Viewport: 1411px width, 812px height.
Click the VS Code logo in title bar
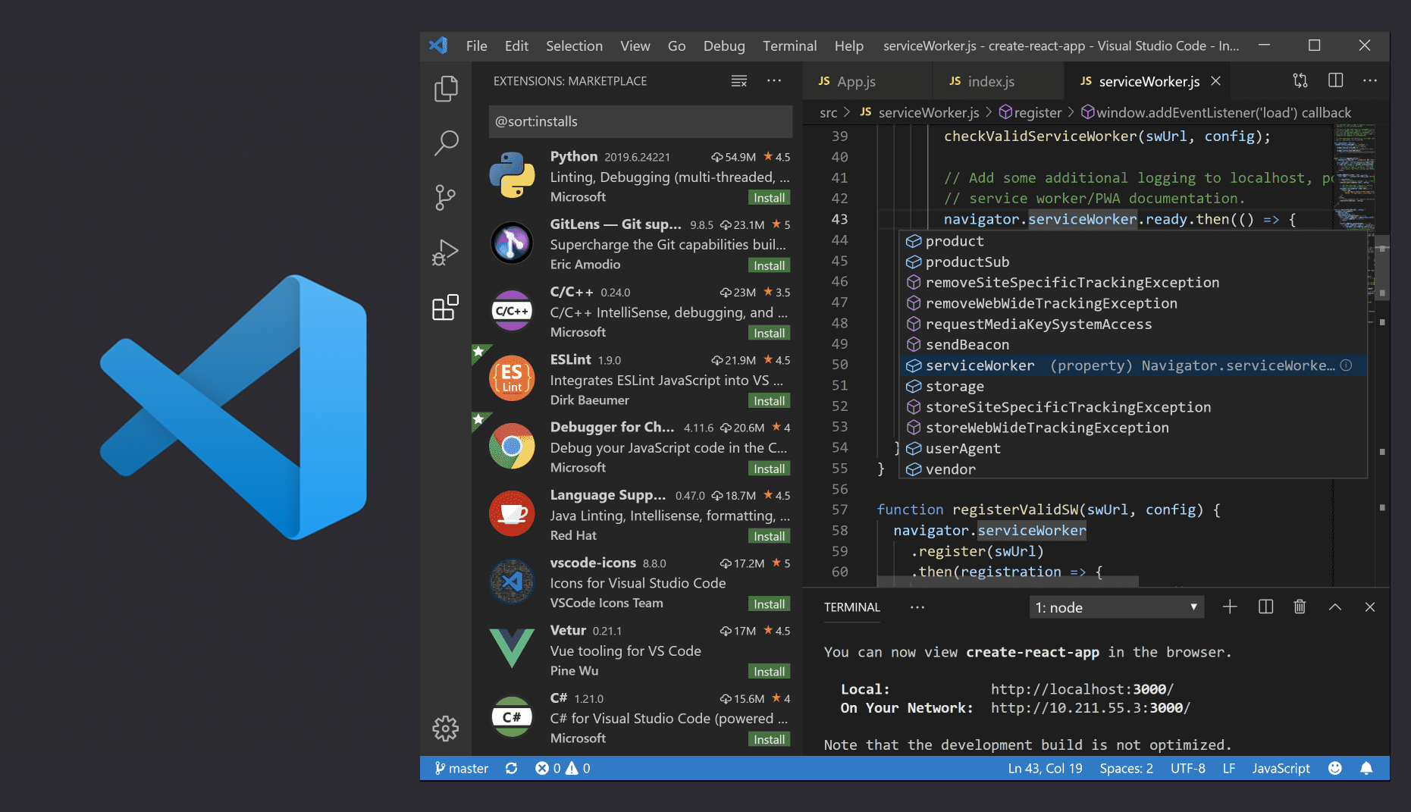tap(438, 45)
